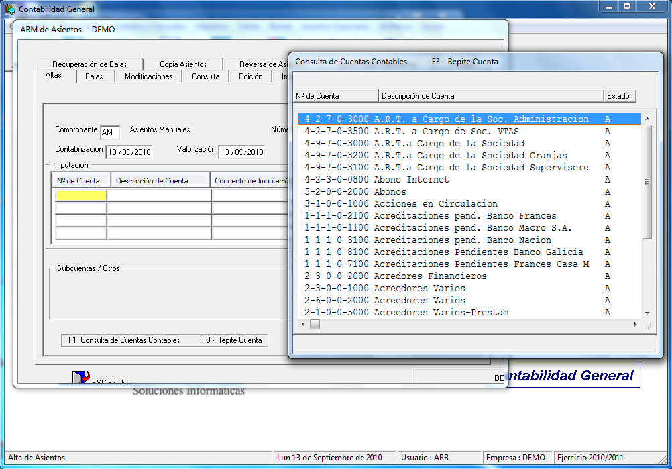Click the Comprobante field containing AM

point(109,132)
